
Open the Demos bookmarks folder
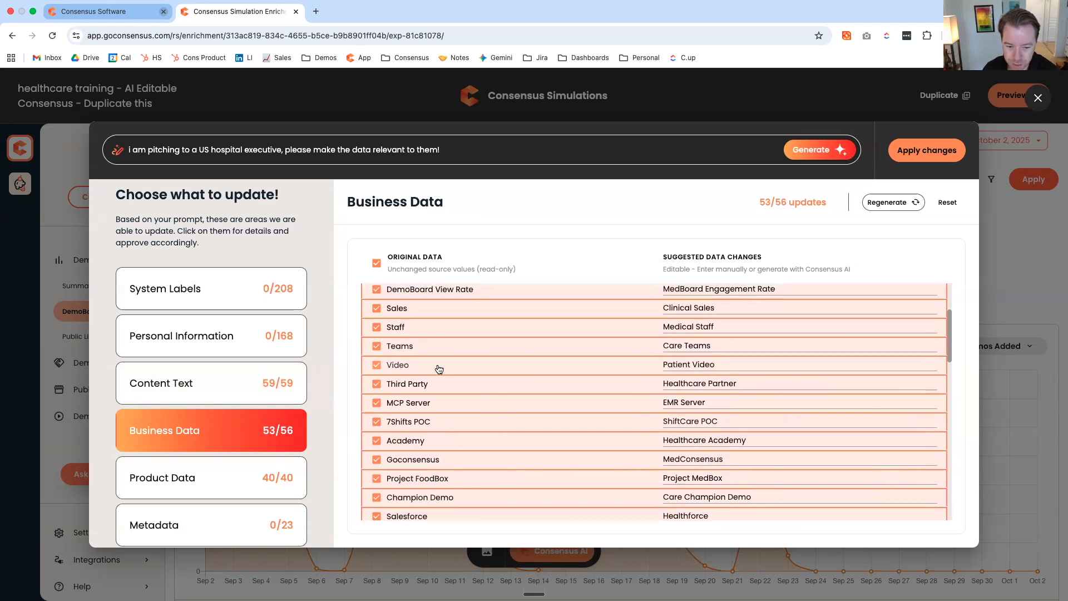pos(319,57)
